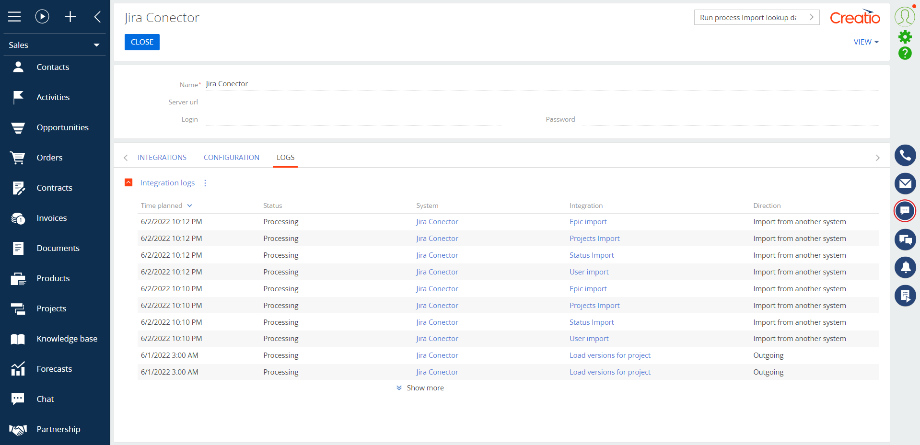This screenshot has width=920, height=445.
Task: Click the Status column header
Action: (273, 205)
